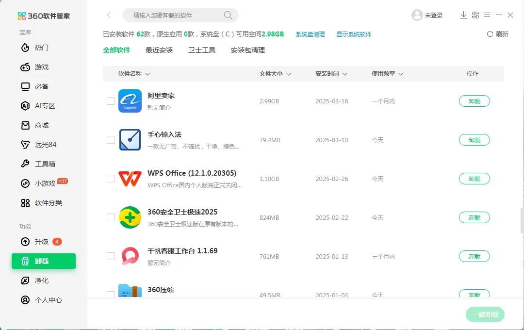This screenshot has width=524, height=330.
Task: Click the back arrow navigation icon
Action: [x=109, y=15]
